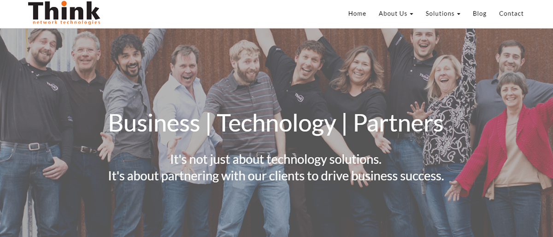Open the Home page link
This screenshot has height=237, width=553.
[x=357, y=14]
